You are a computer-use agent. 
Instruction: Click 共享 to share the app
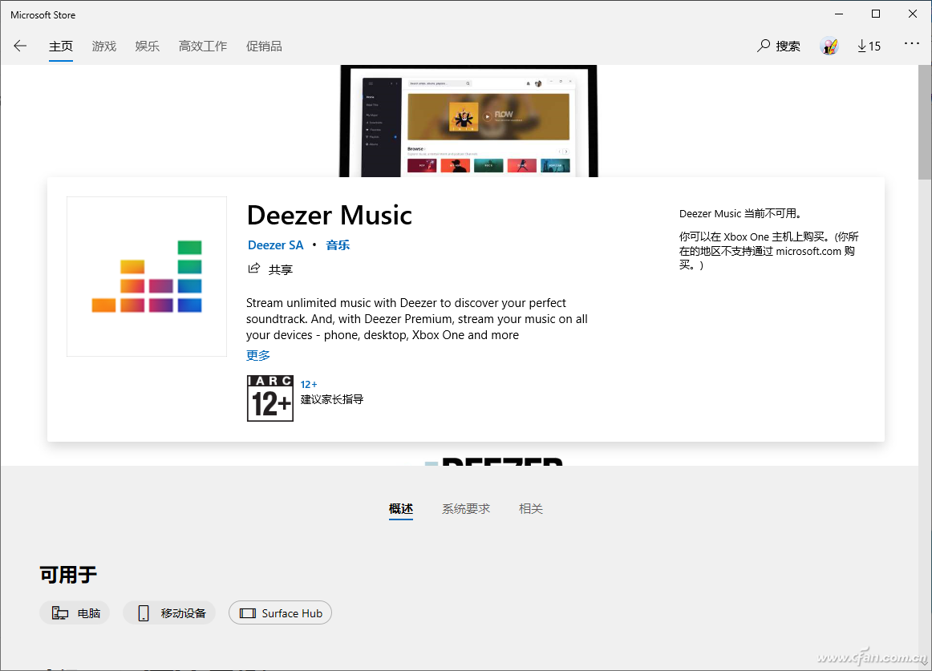click(x=281, y=269)
